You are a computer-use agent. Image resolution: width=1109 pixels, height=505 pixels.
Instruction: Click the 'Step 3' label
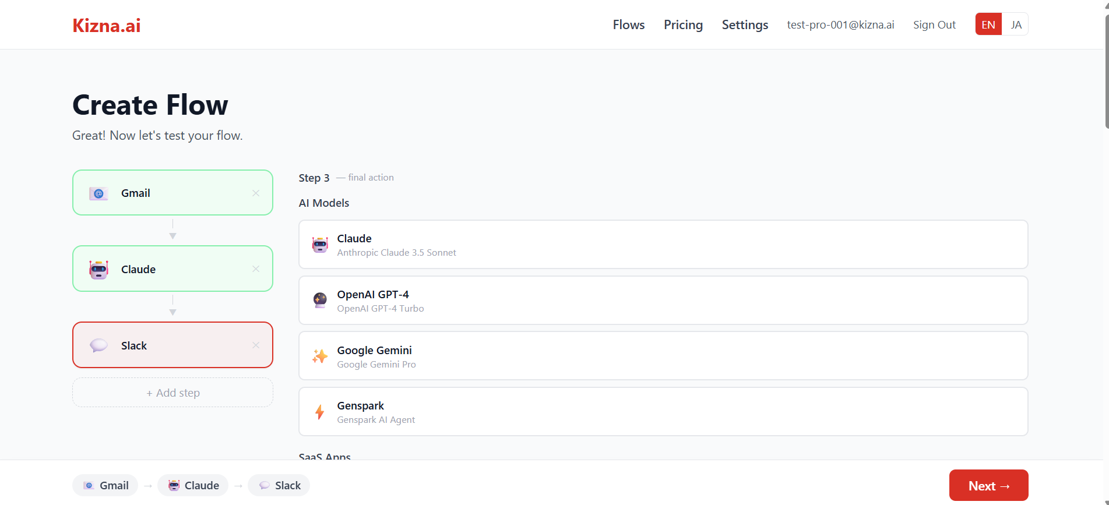coord(314,178)
